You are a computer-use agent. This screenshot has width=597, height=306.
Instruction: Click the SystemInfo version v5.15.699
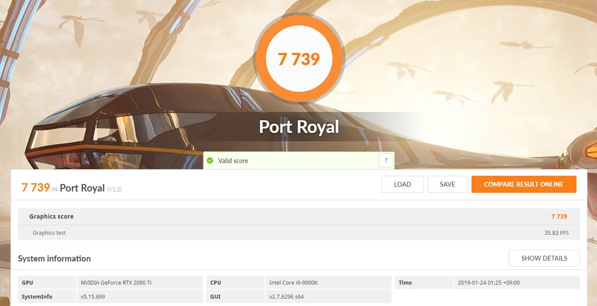click(93, 297)
